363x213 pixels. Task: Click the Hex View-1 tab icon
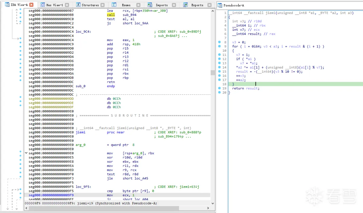click(x=43, y=5)
